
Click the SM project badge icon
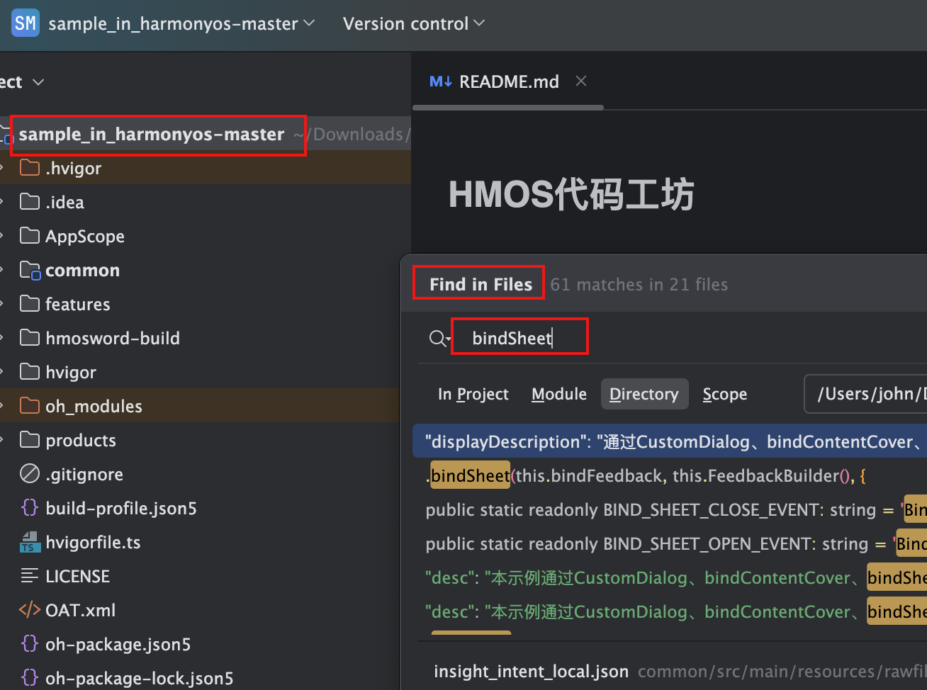coord(26,23)
